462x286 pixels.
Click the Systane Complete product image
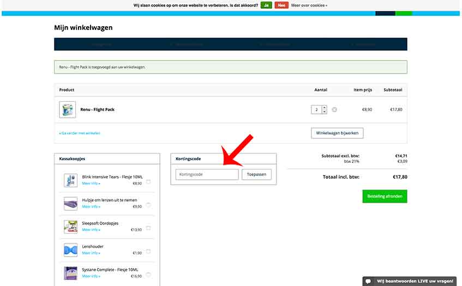[70, 273]
